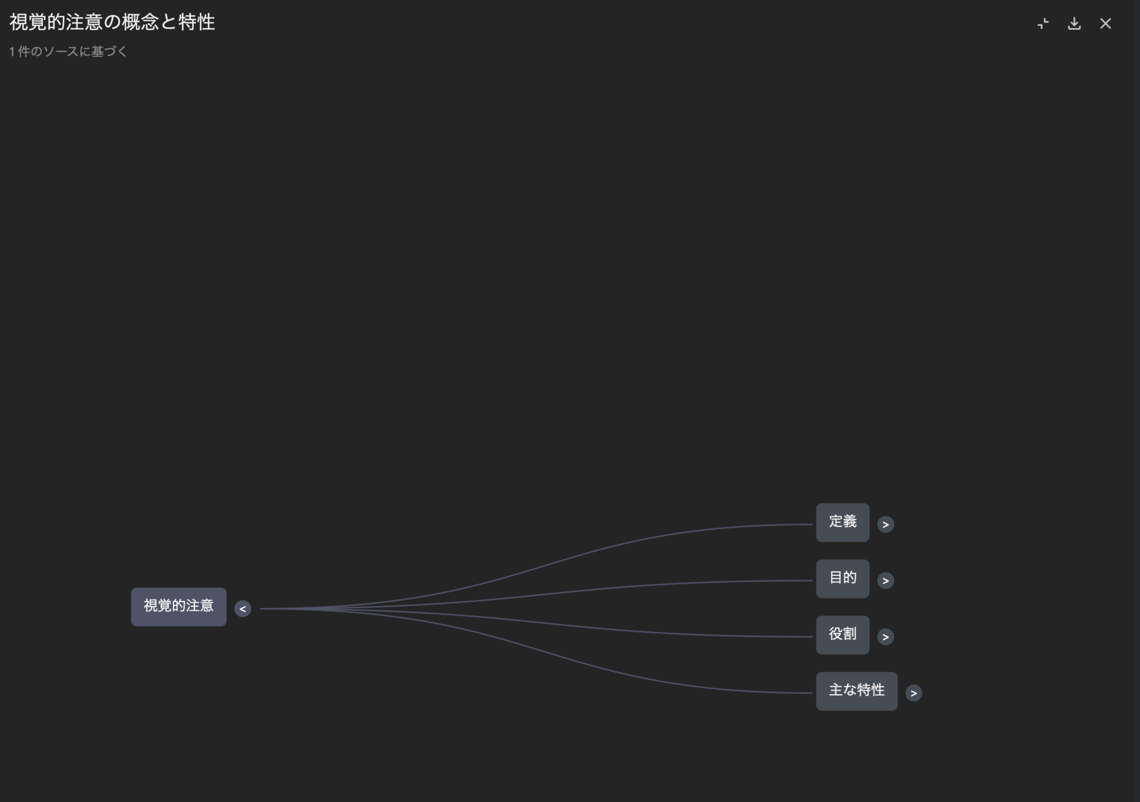Image resolution: width=1140 pixels, height=802 pixels.
Task: Collapse the mind map fullscreen view
Action: point(1043,24)
